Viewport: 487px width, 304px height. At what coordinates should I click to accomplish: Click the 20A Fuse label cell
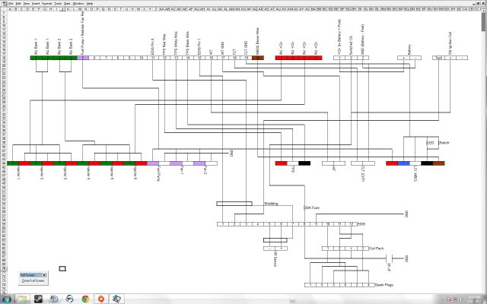coord(311,207)
